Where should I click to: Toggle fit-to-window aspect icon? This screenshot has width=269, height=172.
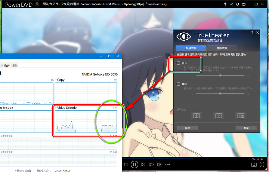(x=254, y=165)
